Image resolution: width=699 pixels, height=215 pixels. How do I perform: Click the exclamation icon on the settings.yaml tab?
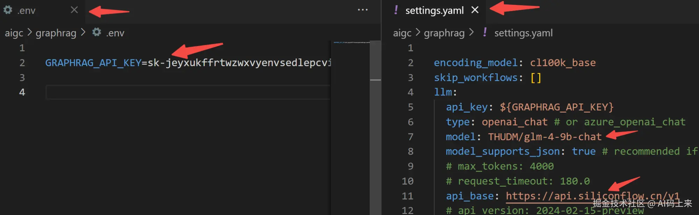pos(396,10)
